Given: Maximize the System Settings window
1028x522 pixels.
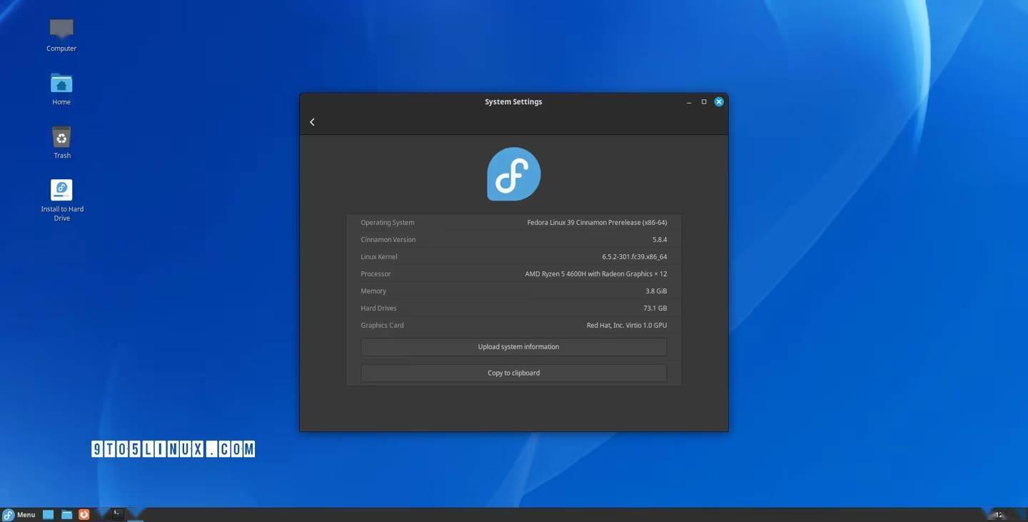Looking at the screenshot, I should tap(704, 102).
